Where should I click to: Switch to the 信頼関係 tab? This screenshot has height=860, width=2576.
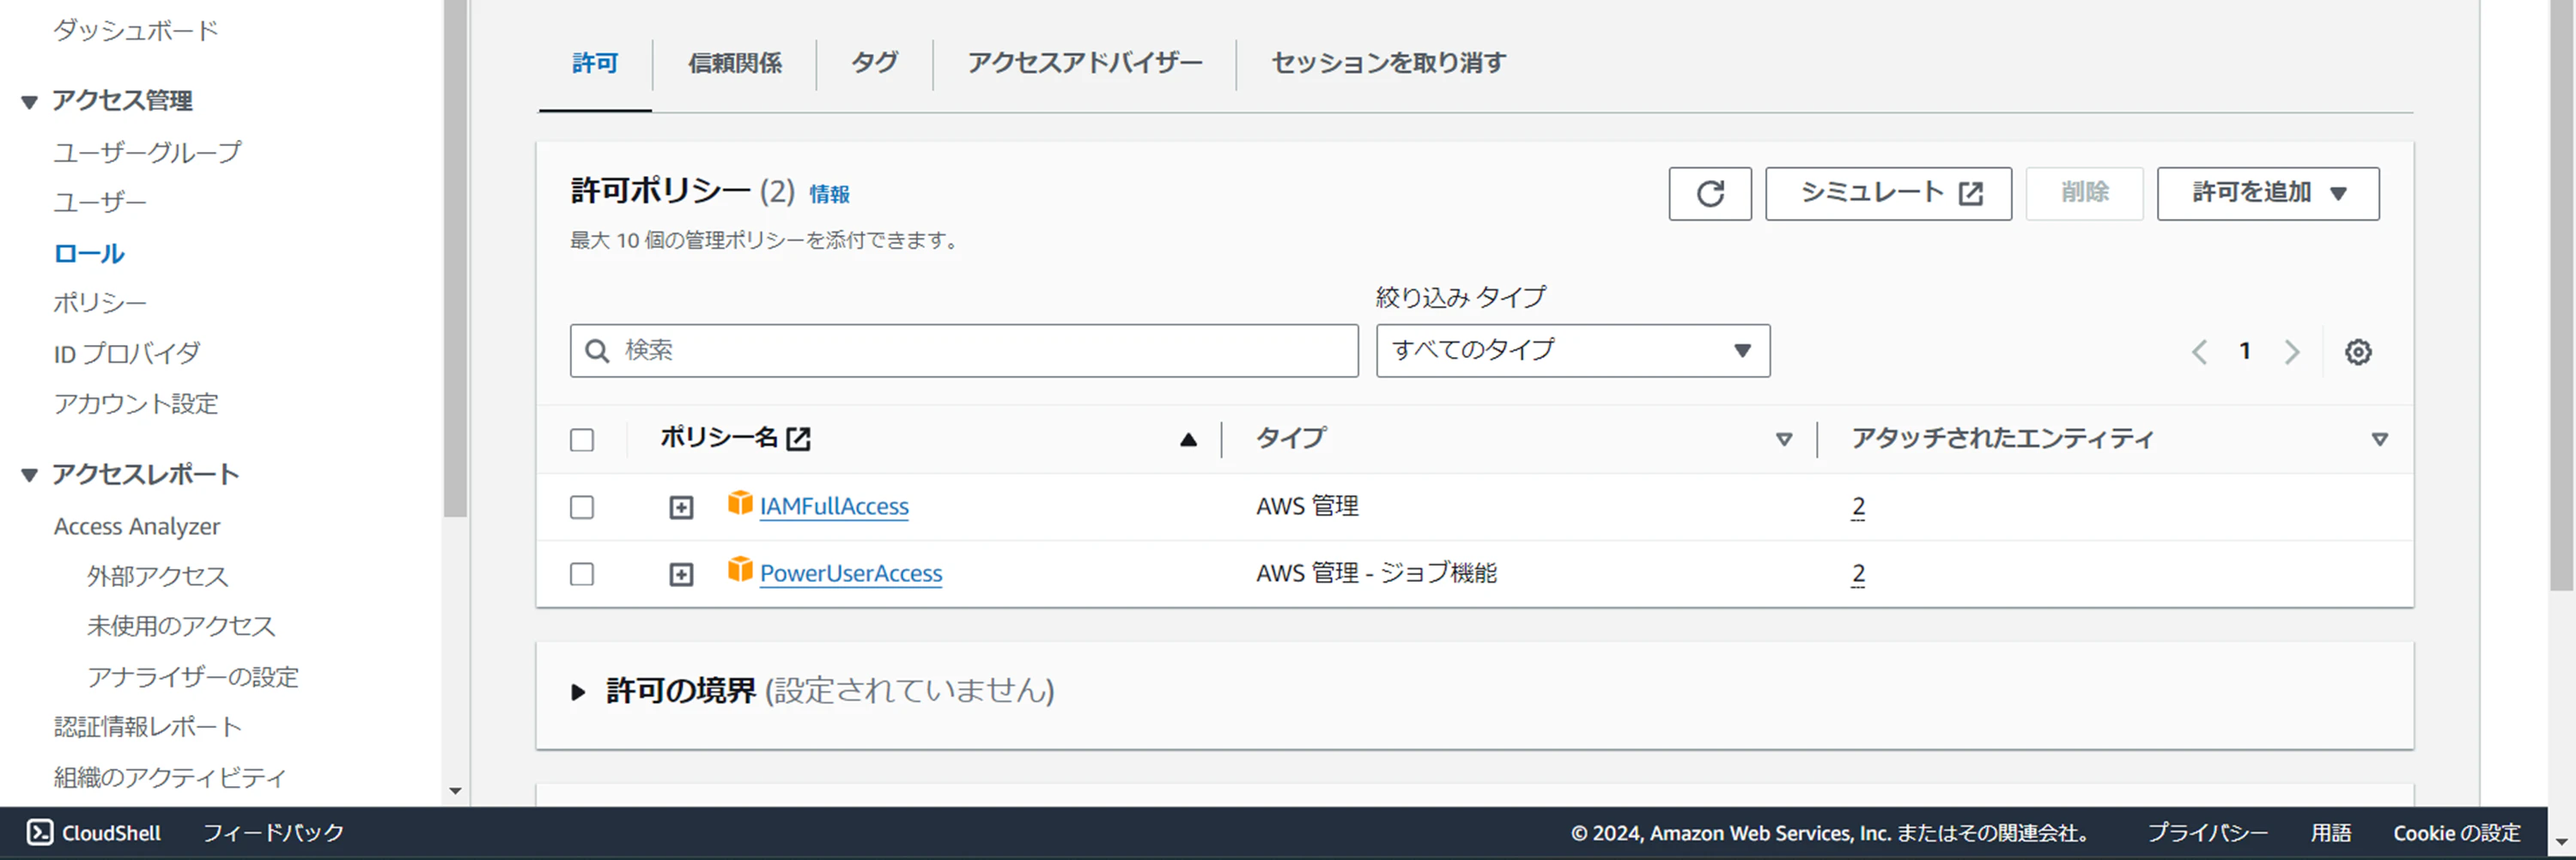tap(734, 63)
